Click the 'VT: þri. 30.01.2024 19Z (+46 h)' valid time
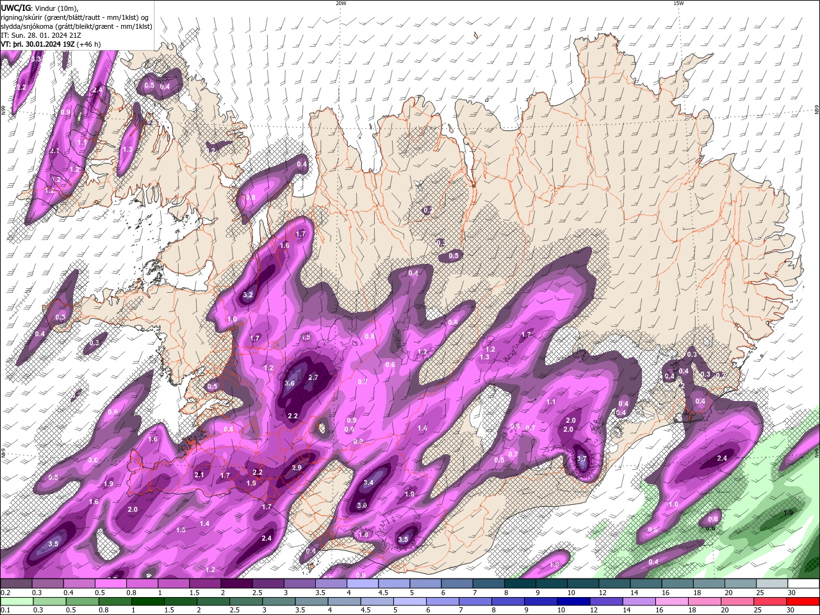Viewport: 820px width, 615px height. tap(51, 44)
